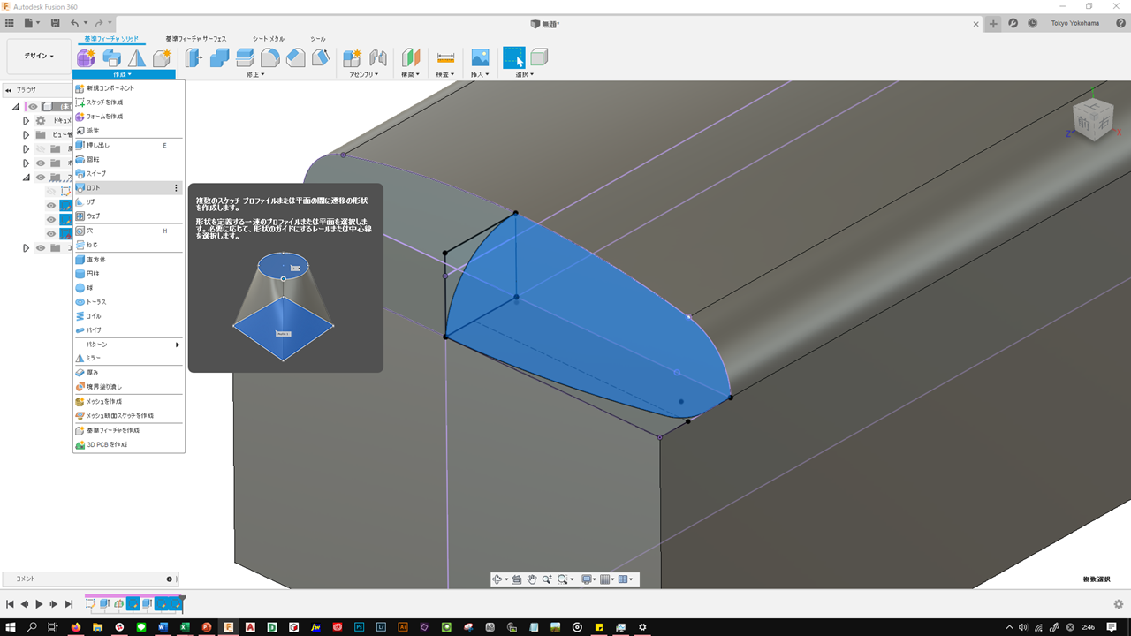Click the Orbit tool in navigation bar

click(x=497, y=579)
